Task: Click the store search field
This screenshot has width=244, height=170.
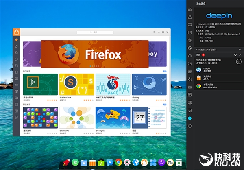Action: (95, 32)
